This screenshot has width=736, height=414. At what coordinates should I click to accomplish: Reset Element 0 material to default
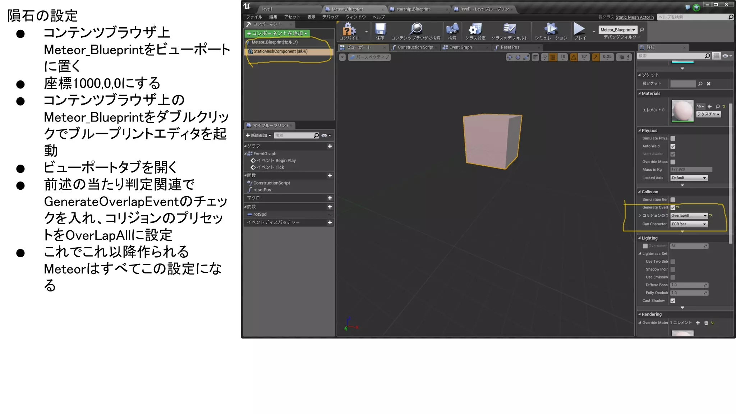click(x=724, y=106)
